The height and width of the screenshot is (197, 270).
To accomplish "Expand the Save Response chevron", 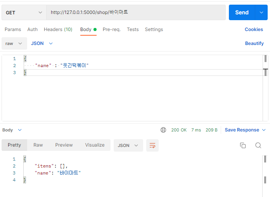I will click(x=264, y=130).
